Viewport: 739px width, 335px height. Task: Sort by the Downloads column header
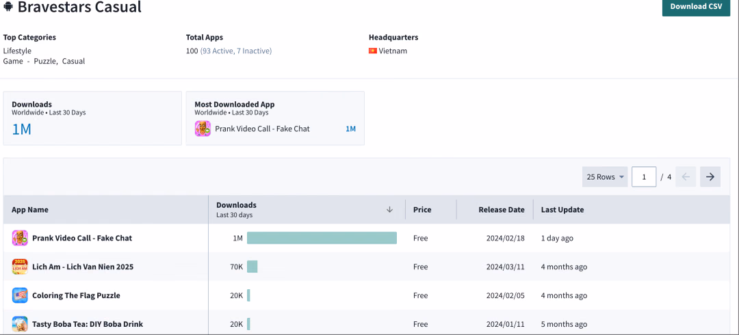pyautogui.click(x=236, y=205)
